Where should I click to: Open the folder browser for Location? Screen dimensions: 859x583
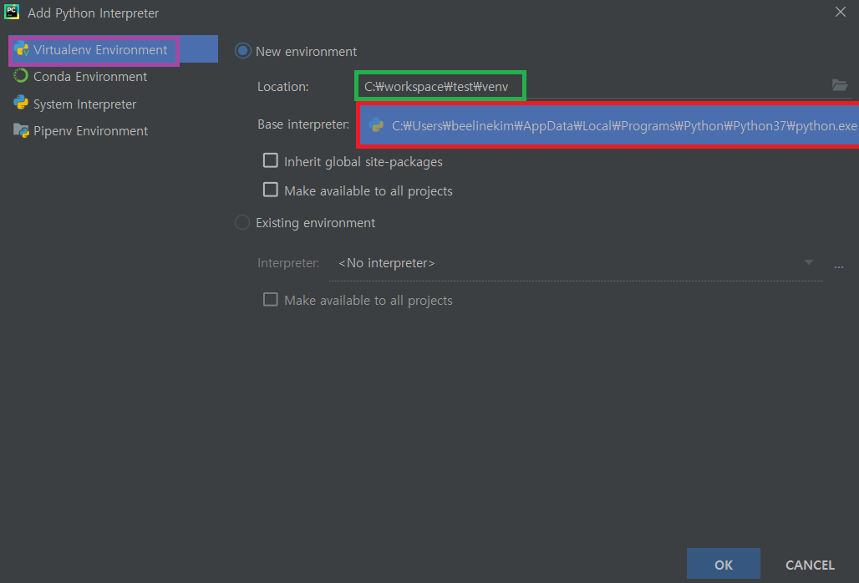[x=840, y=86]
